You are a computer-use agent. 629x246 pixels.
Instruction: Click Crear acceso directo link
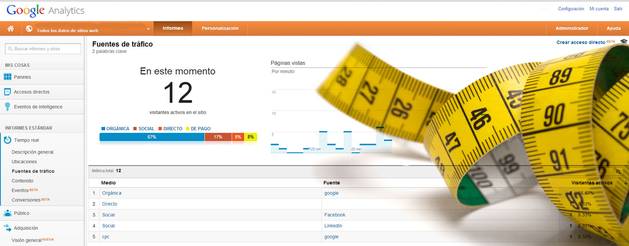(581, 42)
